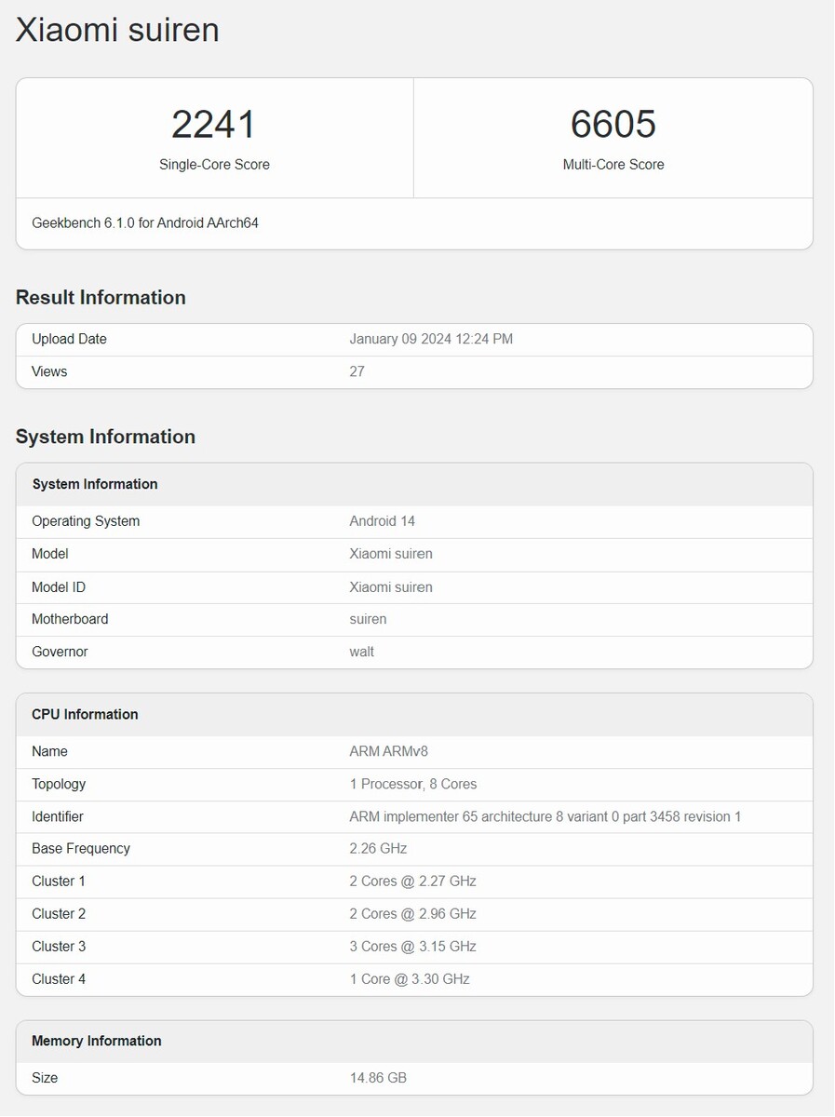Image resolution: width=835 pixels, height=1117 pixels.
Task: Click the ARM ARMv8 name value
Action: tap(388, 752)
